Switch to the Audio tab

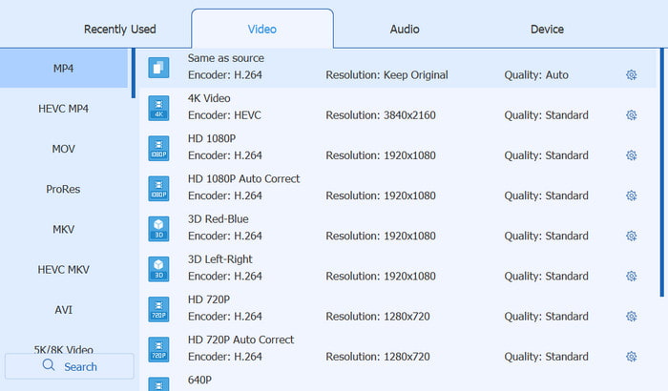coord(405,29)
